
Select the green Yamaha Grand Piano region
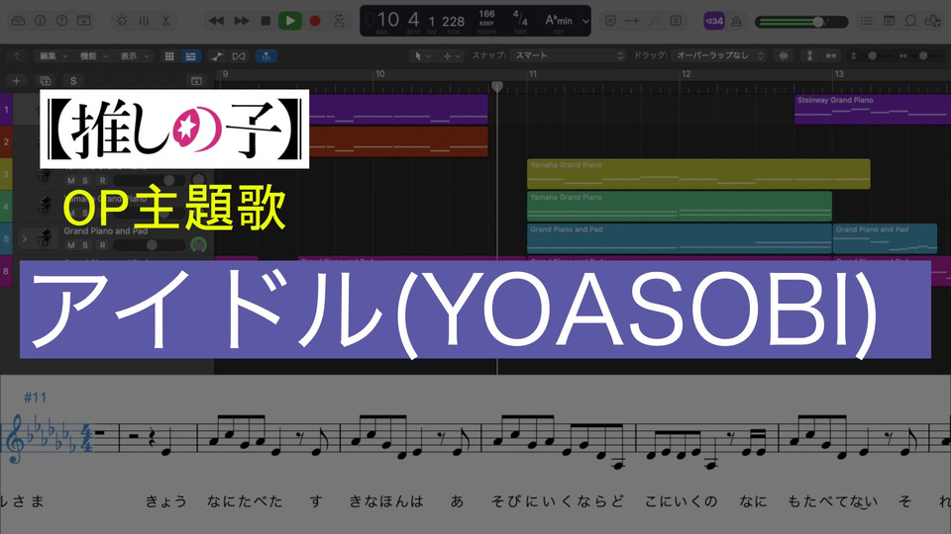[x=680, y=206]
